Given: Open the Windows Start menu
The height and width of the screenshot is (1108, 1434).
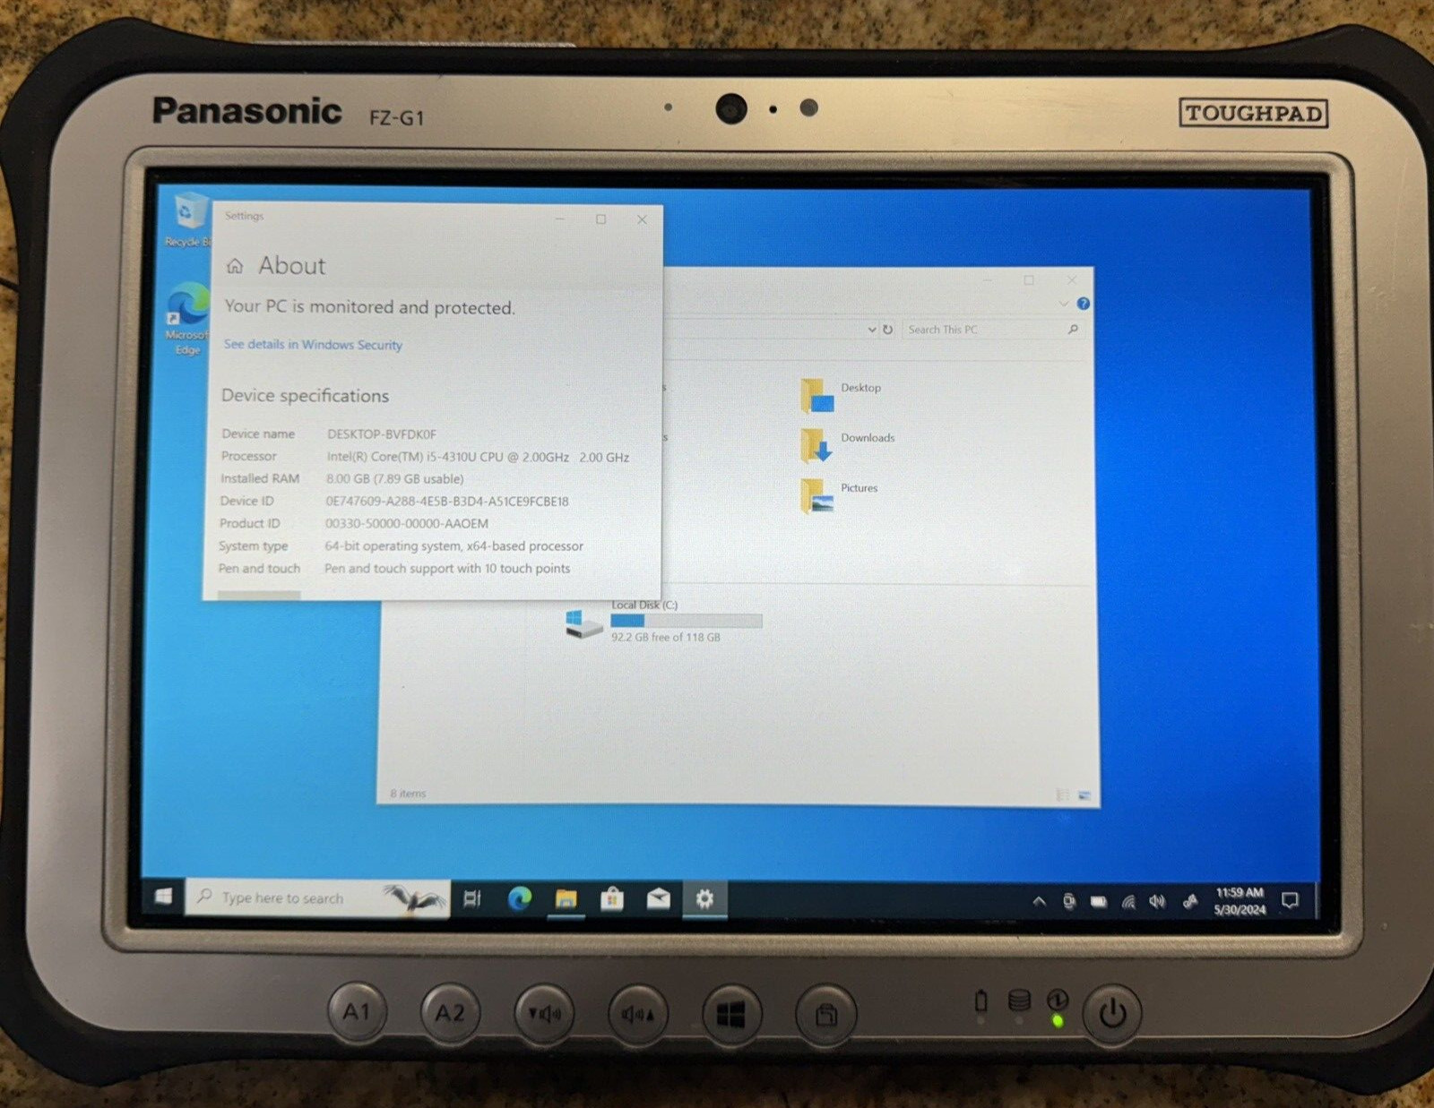Looking at the screenshot, I should [163, 896].
